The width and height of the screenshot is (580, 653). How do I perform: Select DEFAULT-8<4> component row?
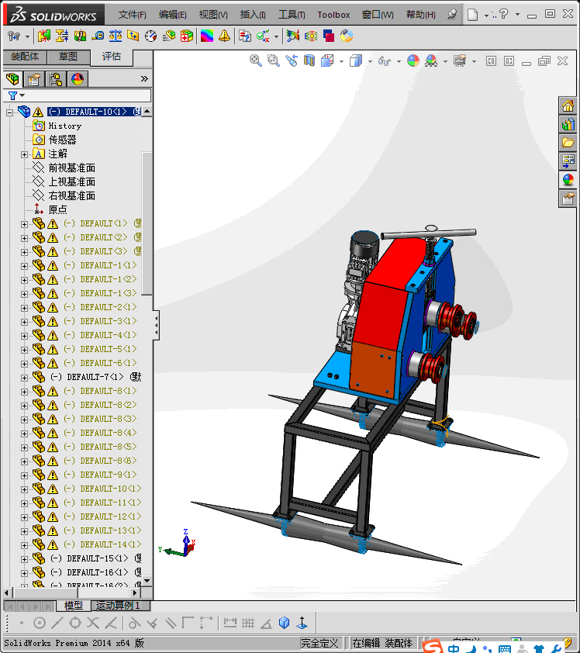(100, 433)
